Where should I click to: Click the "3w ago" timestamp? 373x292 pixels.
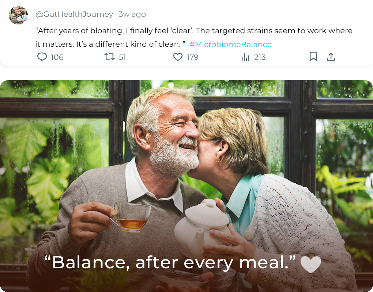point(132,14)
